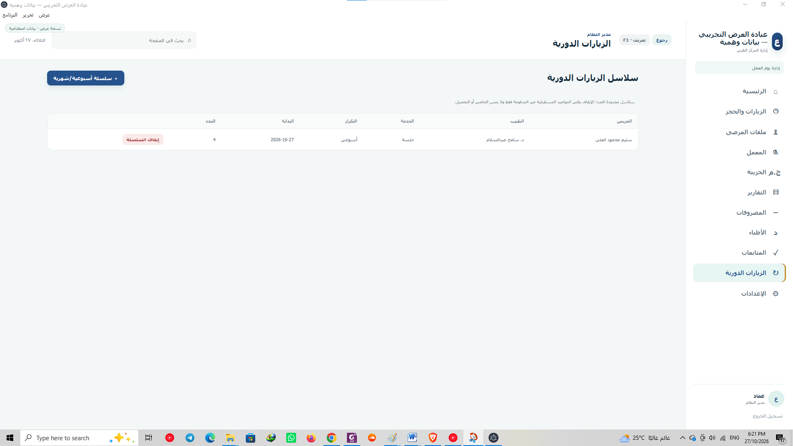Click the الزيارات والحجز clock icon
The image size is (793, 446).
(776, 111)
